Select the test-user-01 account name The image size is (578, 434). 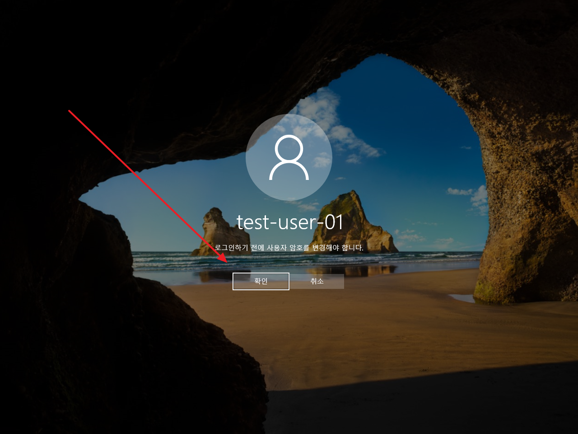tap(290, 222)
